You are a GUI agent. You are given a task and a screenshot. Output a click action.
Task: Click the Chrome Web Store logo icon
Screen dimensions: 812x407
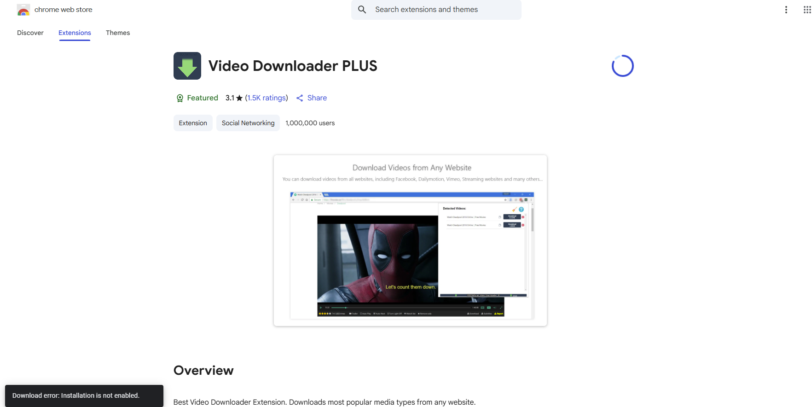tap(23, 10)
